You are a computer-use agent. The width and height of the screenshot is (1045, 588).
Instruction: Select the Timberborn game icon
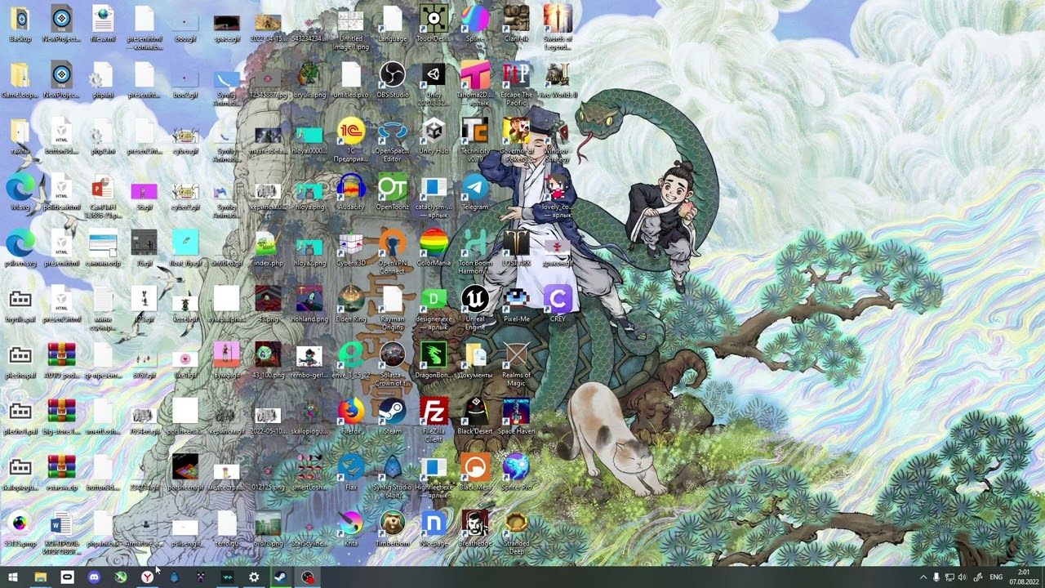pyautogui.click(x=393, y=528)
